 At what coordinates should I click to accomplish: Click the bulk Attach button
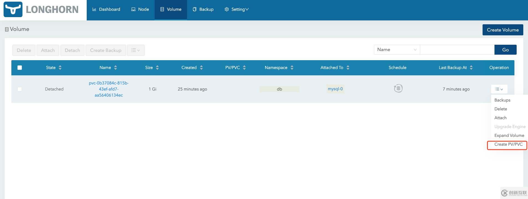(x=48, y=50)
